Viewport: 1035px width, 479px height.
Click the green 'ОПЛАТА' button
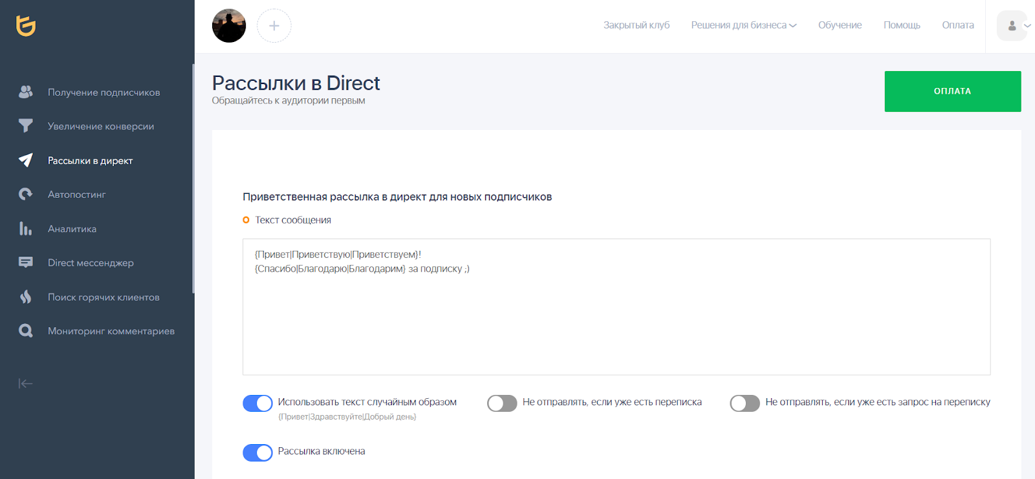pyautogui.click(x=953, y=91)
